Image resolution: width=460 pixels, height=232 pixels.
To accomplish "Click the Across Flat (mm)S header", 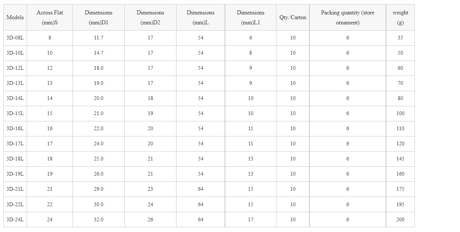I will (x=50, y=17).
